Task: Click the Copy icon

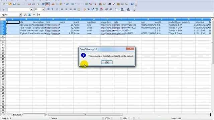Action: pyautogui.click(x=57, y=4)
